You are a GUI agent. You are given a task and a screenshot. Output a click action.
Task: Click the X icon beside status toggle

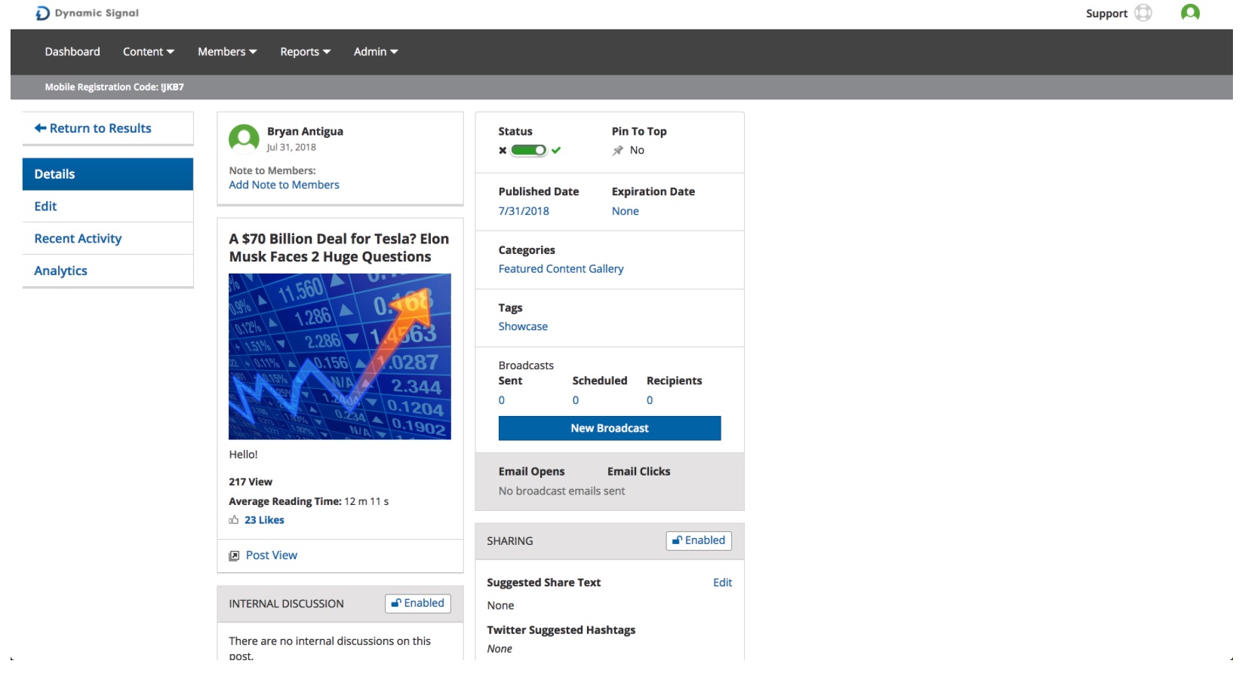point(503,151)
